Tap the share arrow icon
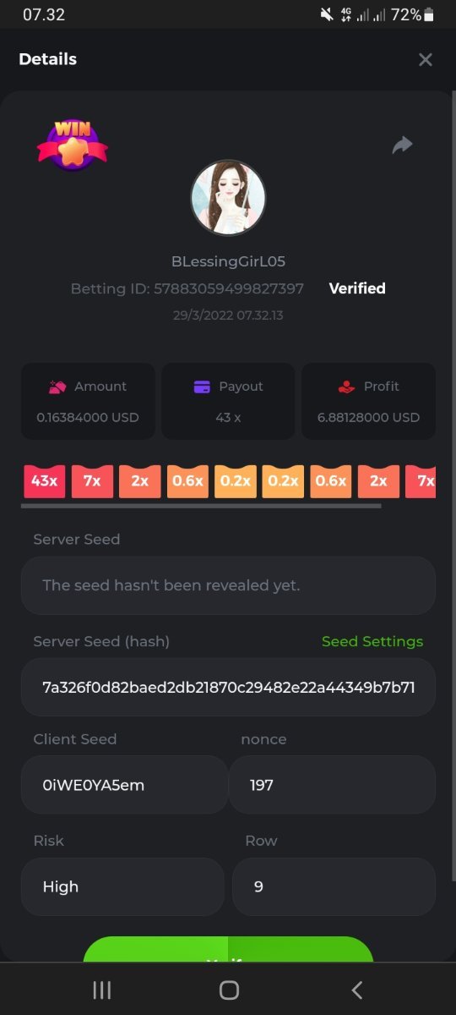 (x=403, y=145)
